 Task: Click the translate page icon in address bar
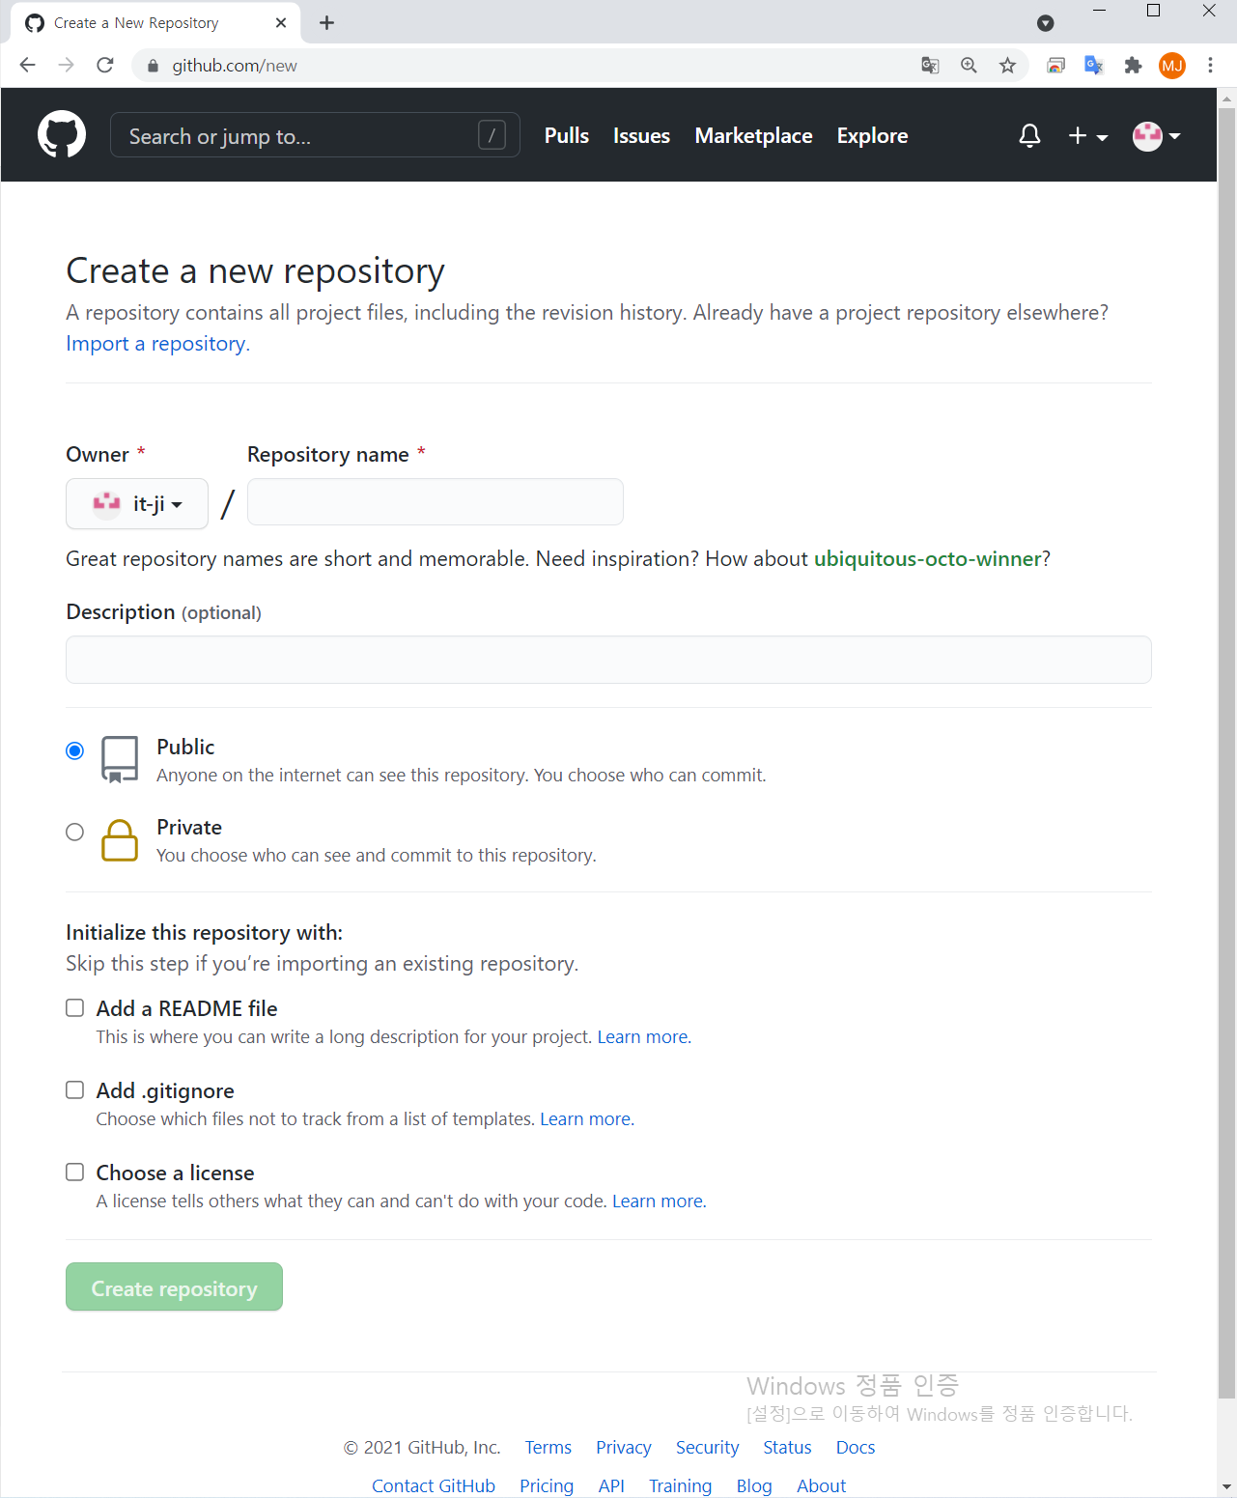pyautogui.click(x=930, y=65)
